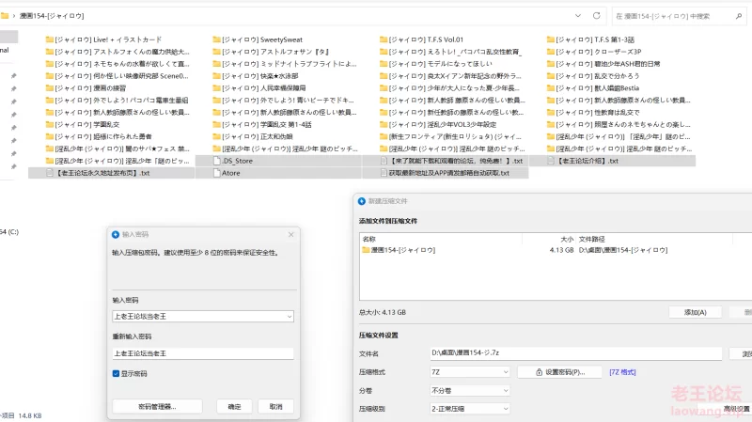The image size is (752, 422).
Task: Select the 漫画の練習 folder icon
Action: point(50,88)
